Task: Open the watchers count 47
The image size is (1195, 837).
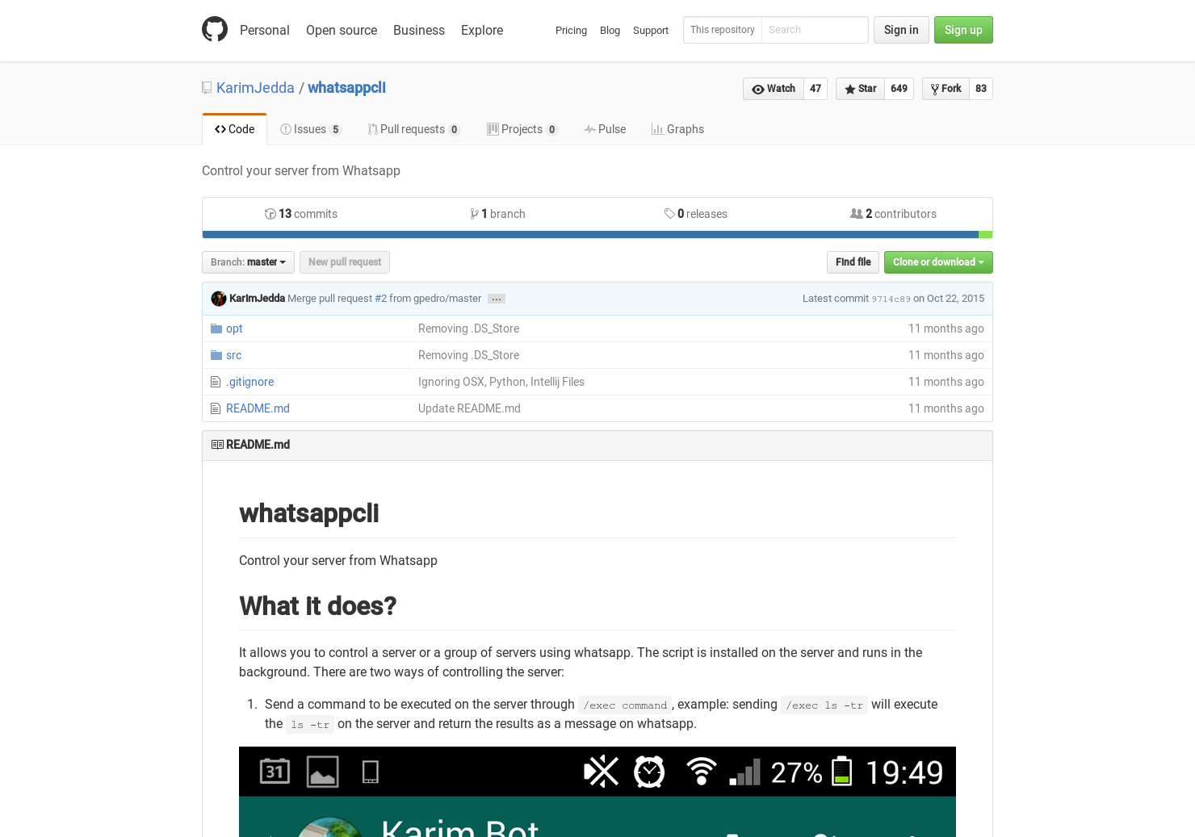Action: (x=816, y=89)
